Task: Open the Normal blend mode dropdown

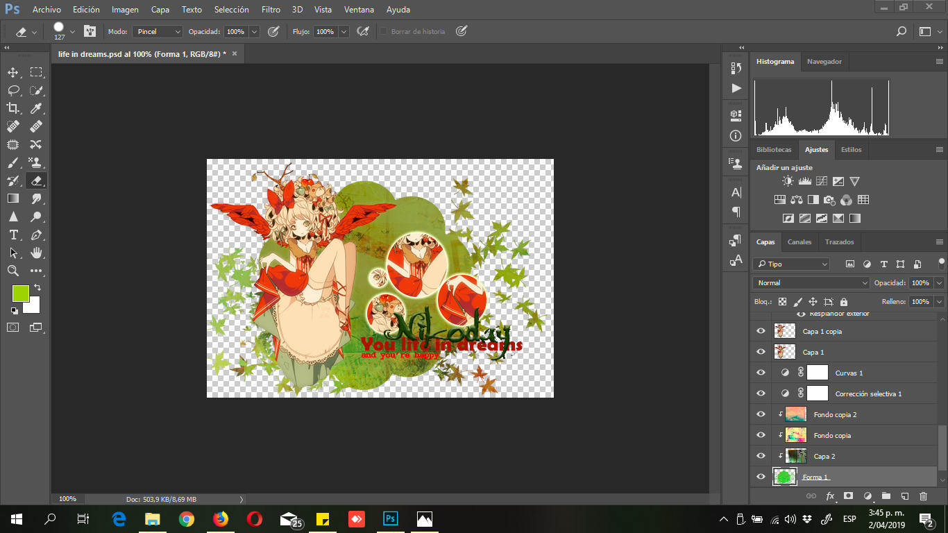Action: 811,282
